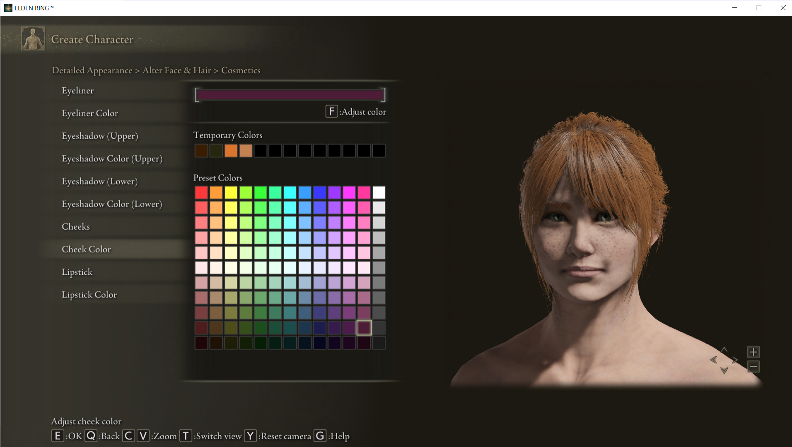
Task: Choose the Cheek Color entry
Action: tap(114, 250)
